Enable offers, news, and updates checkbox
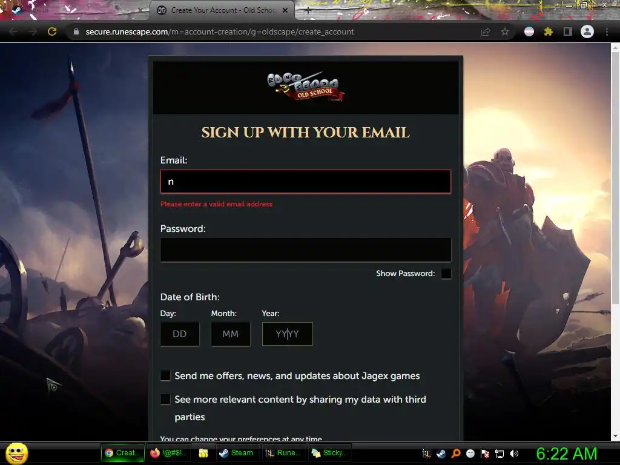This screenshot has height=465, width=620. point(165,375)
